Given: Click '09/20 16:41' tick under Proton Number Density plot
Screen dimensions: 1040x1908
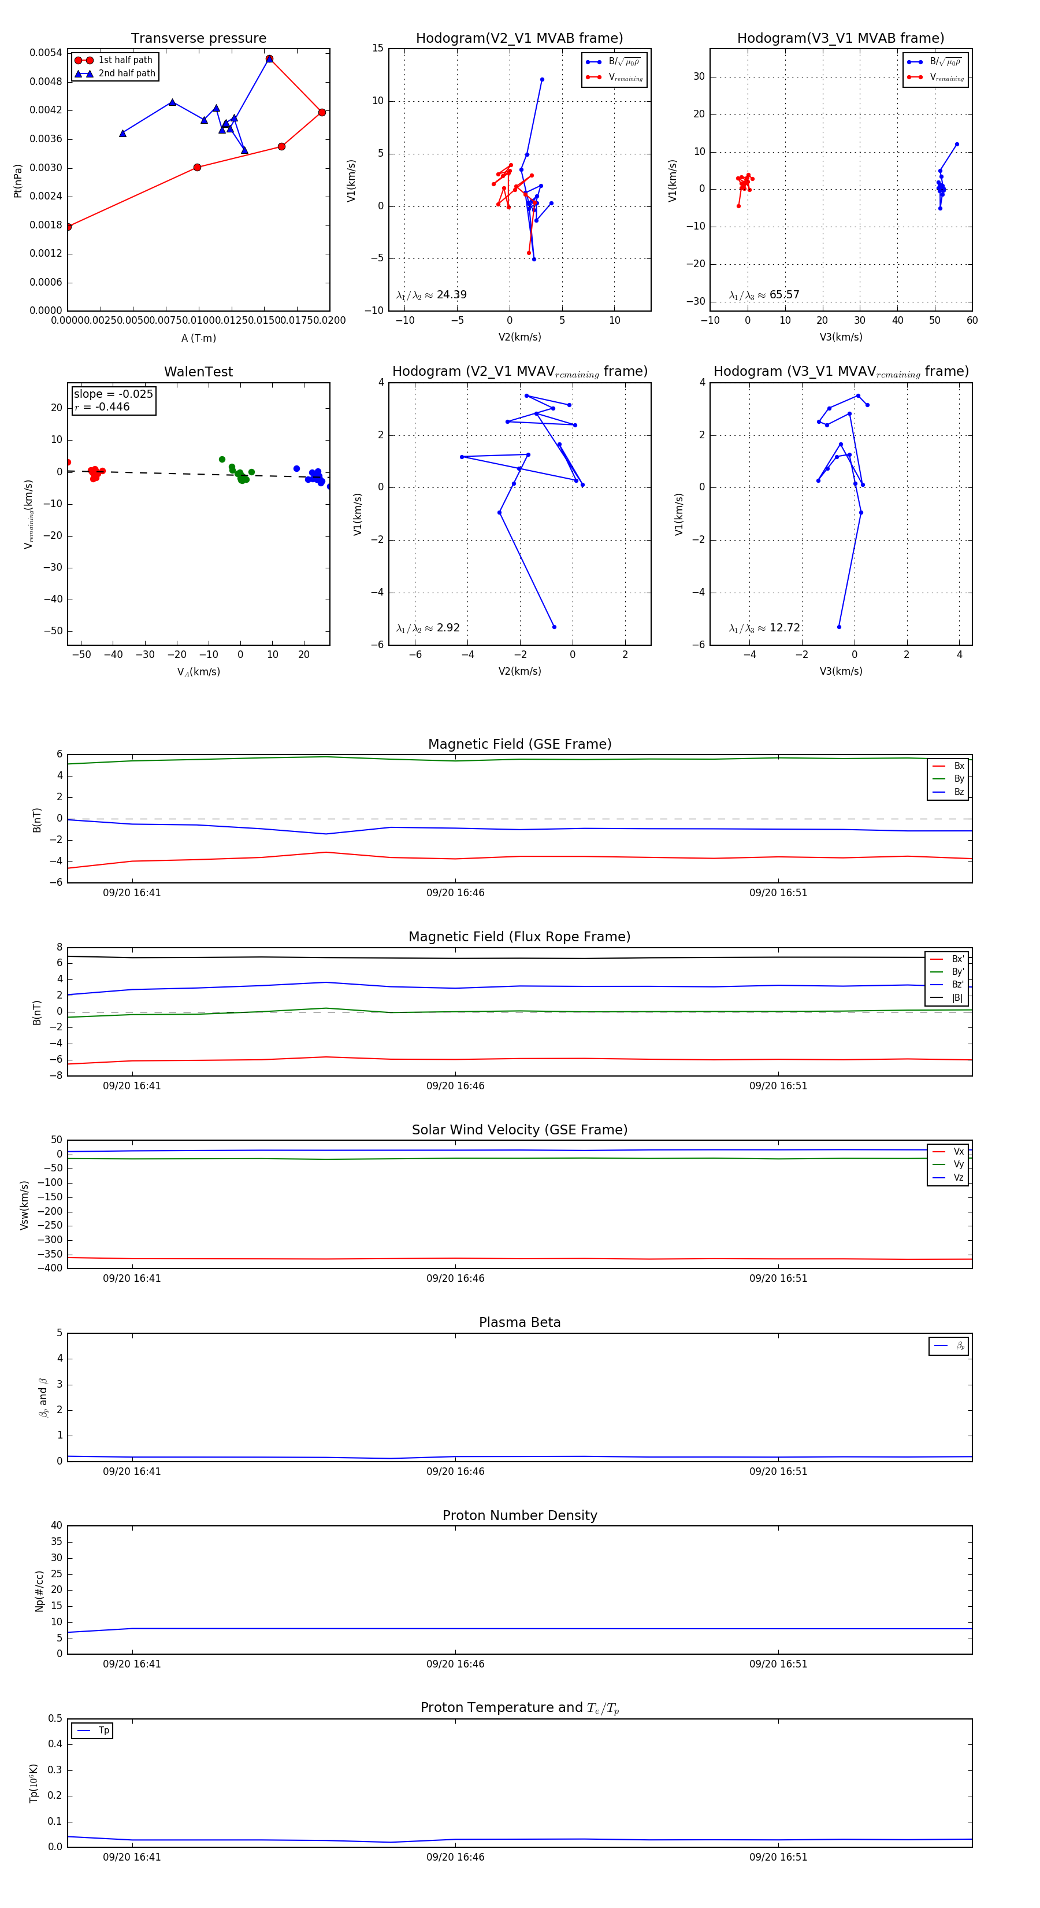Looking at the screenshot, I should 132,1665.
